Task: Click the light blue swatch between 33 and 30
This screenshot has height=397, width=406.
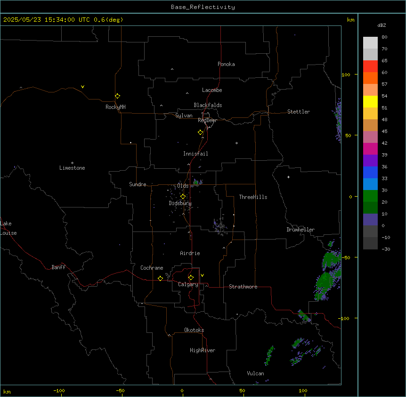Action: (x=370, y=184)
